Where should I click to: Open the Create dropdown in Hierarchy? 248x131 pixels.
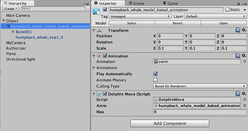11,9
